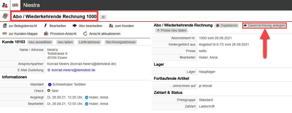Click the Zahlart & Status section heading

(x=168, y=93)
